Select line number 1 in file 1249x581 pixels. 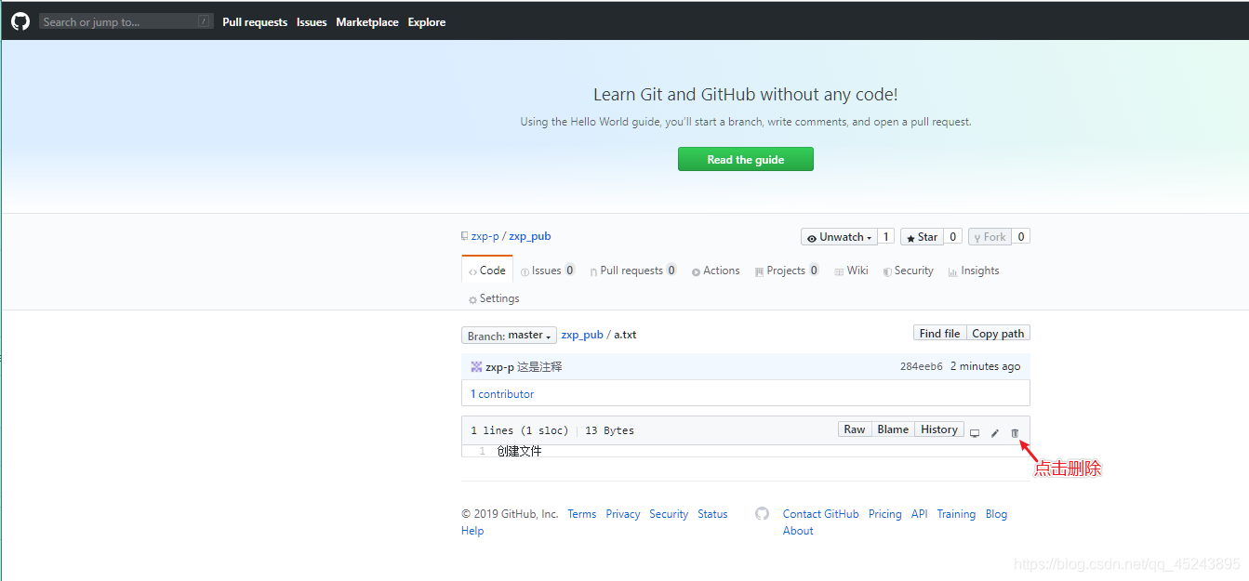[x=482, y=451]
